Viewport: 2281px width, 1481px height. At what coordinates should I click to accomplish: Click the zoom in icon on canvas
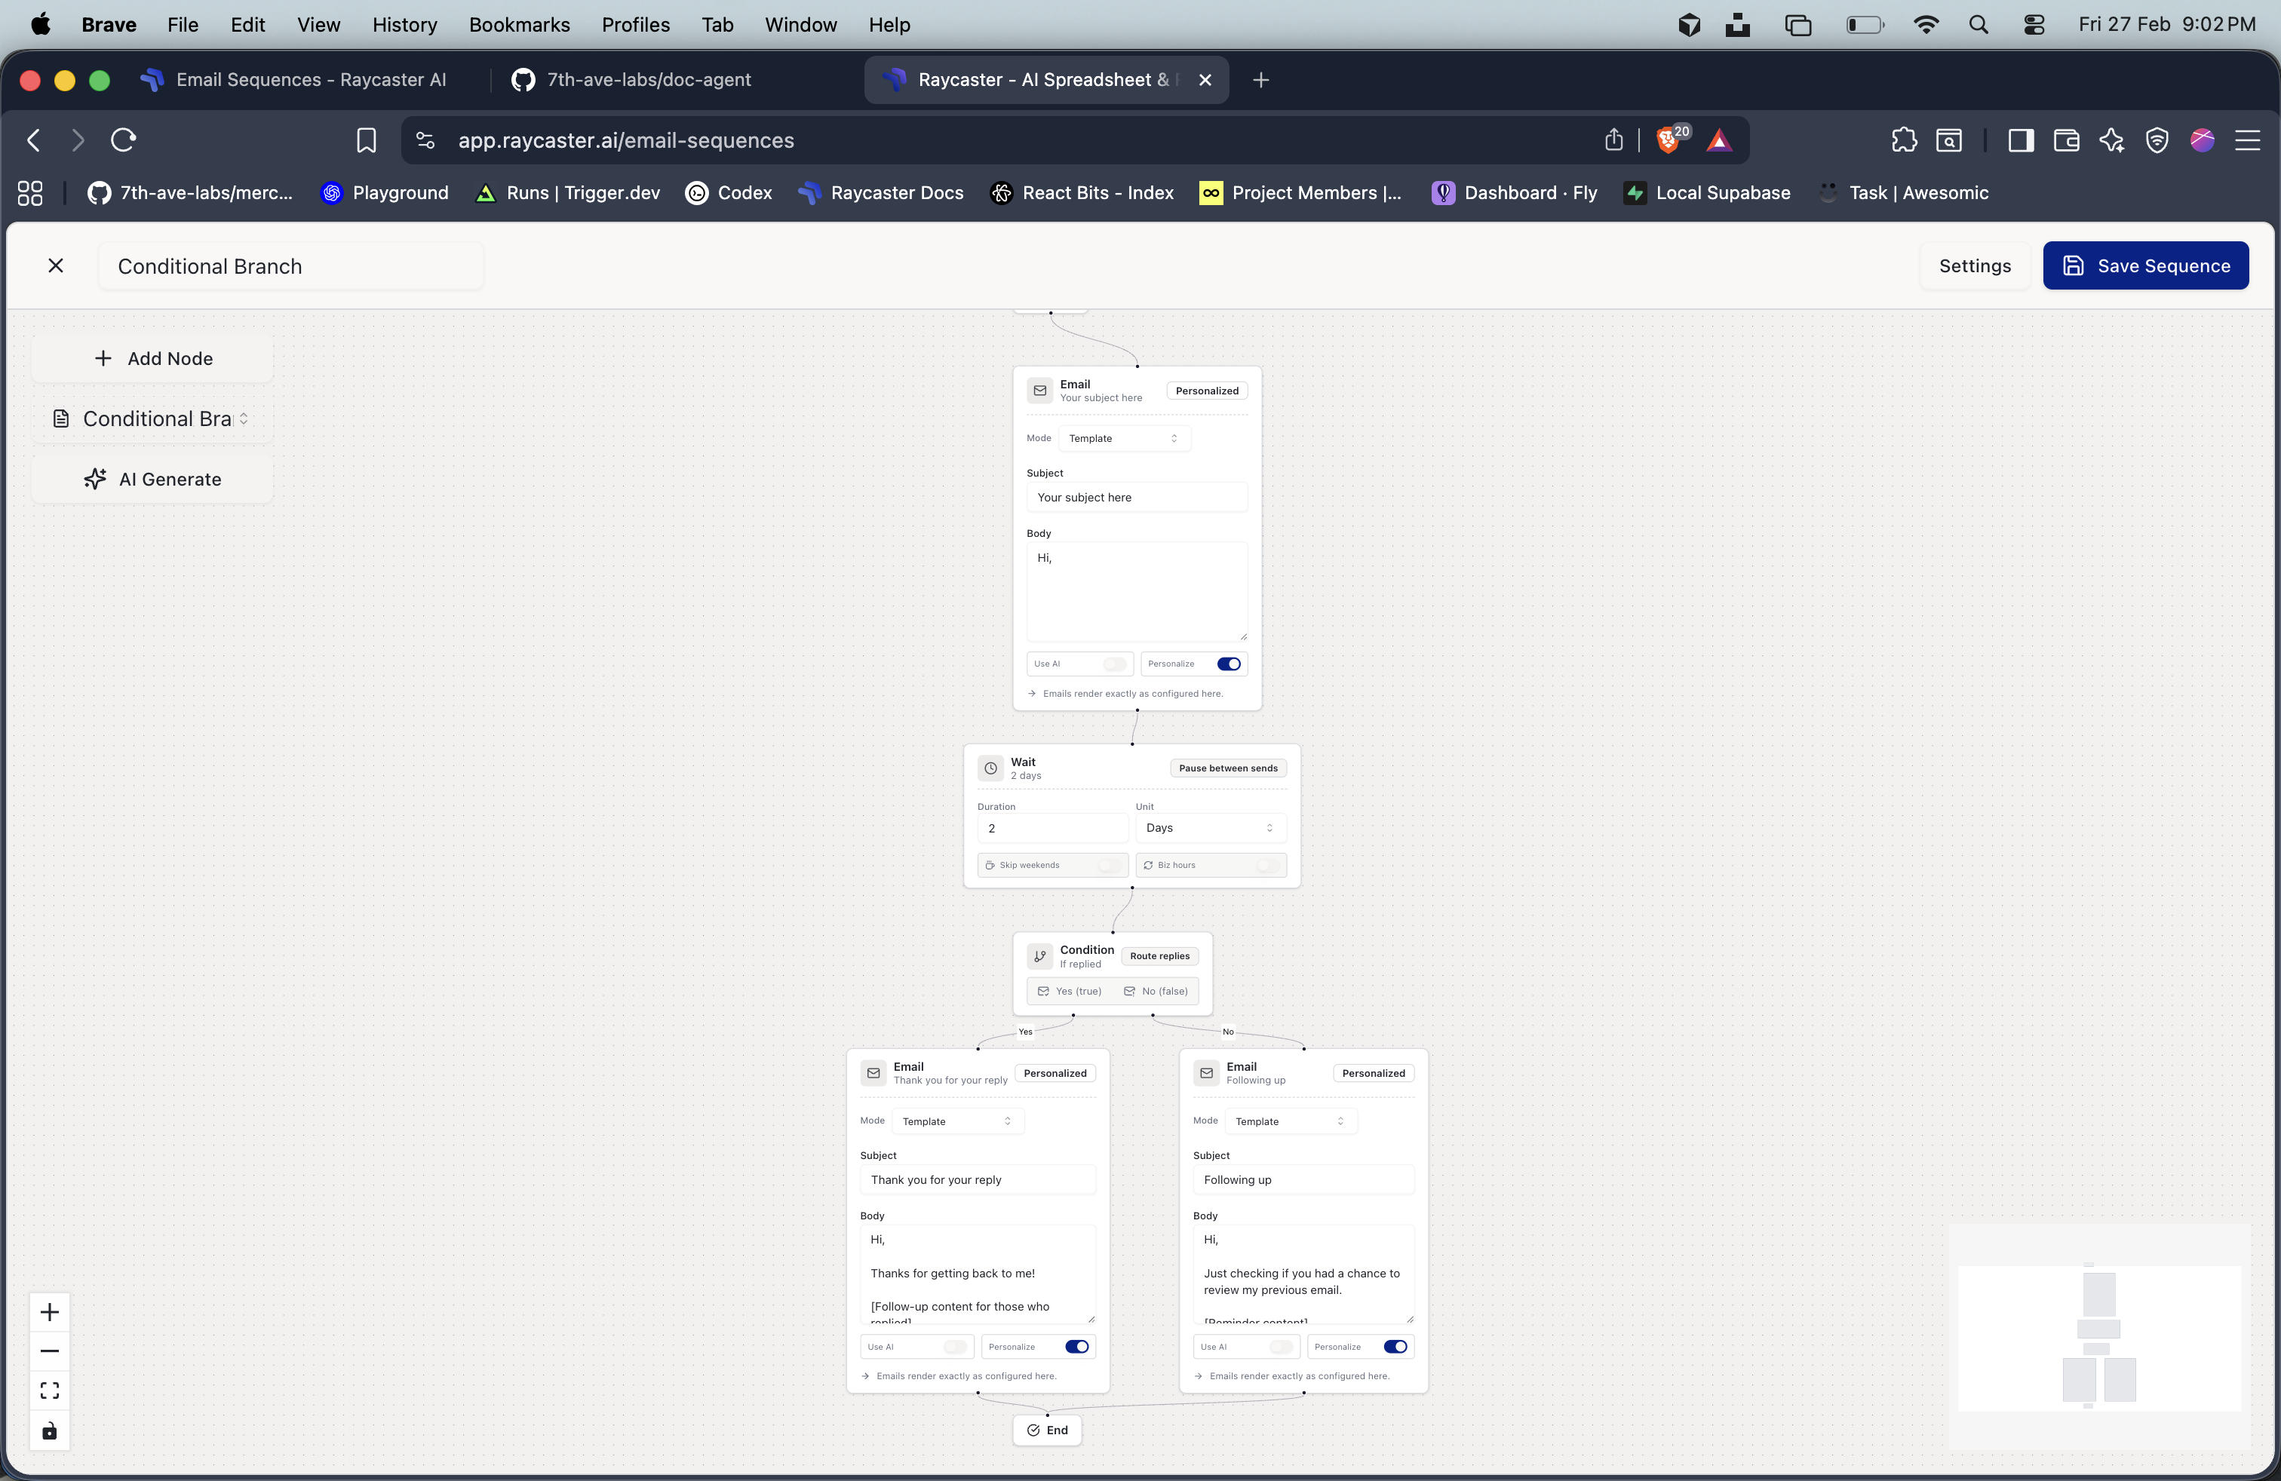(49, 1312)
